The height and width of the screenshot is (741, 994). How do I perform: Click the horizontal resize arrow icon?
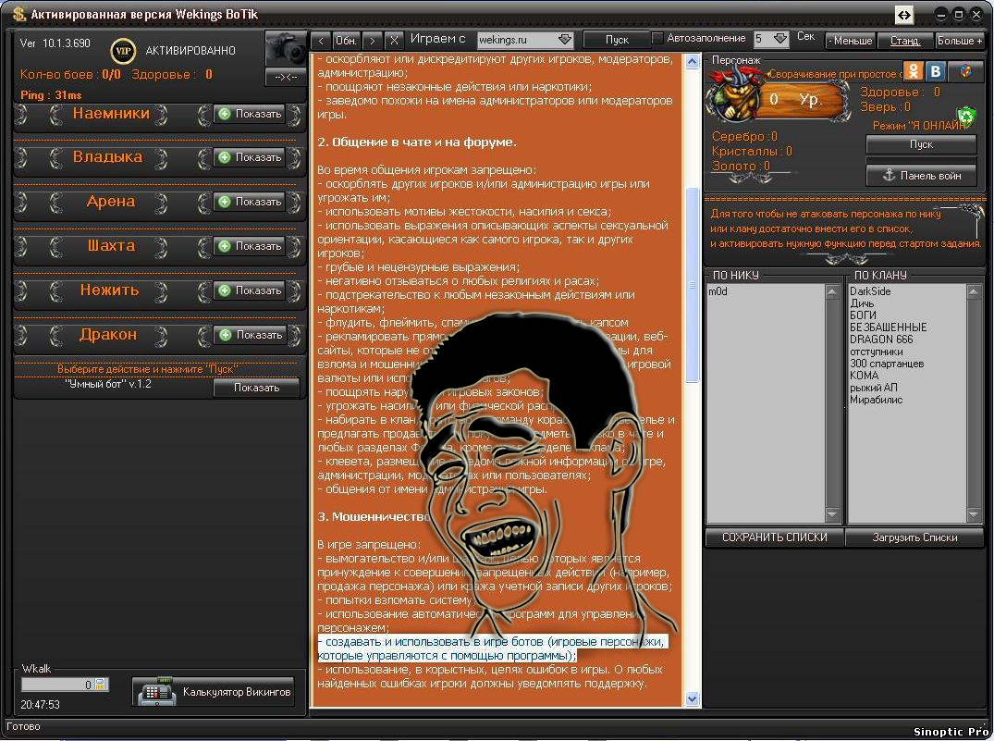click(x=904, y=15)
